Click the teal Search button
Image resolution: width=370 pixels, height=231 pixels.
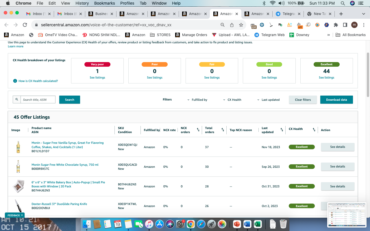click(x=70, y=100)
